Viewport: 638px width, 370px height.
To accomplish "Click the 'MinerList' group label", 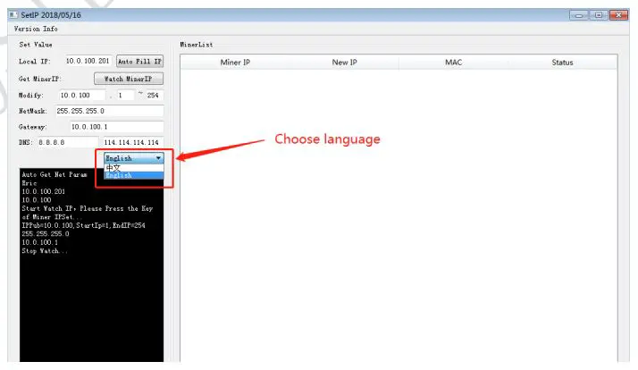I will tap(197, 45).
